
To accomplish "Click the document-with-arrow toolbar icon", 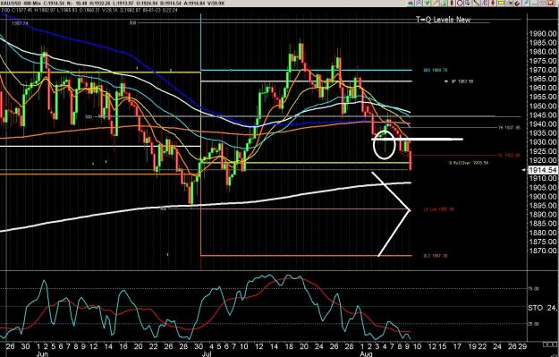I will pyautogui.click(x=468, y=4).
